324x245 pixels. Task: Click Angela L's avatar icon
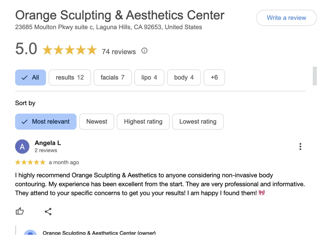tap(22, 147)
